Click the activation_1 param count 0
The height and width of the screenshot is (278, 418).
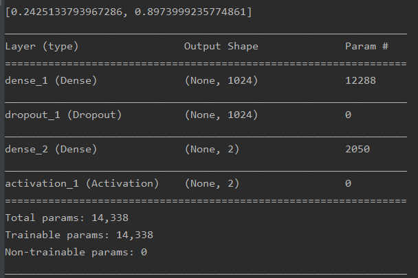click(x=348, y=184)
